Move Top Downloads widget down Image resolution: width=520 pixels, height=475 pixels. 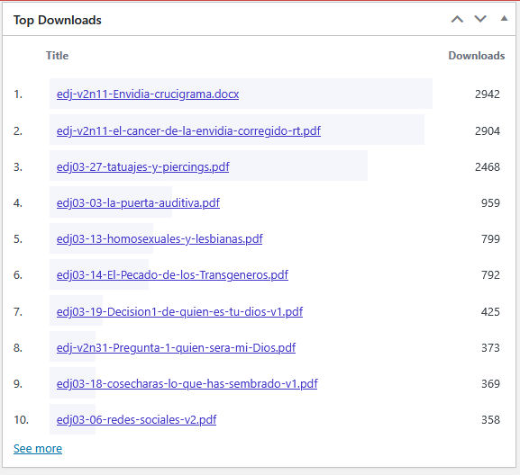coord(480,19)
